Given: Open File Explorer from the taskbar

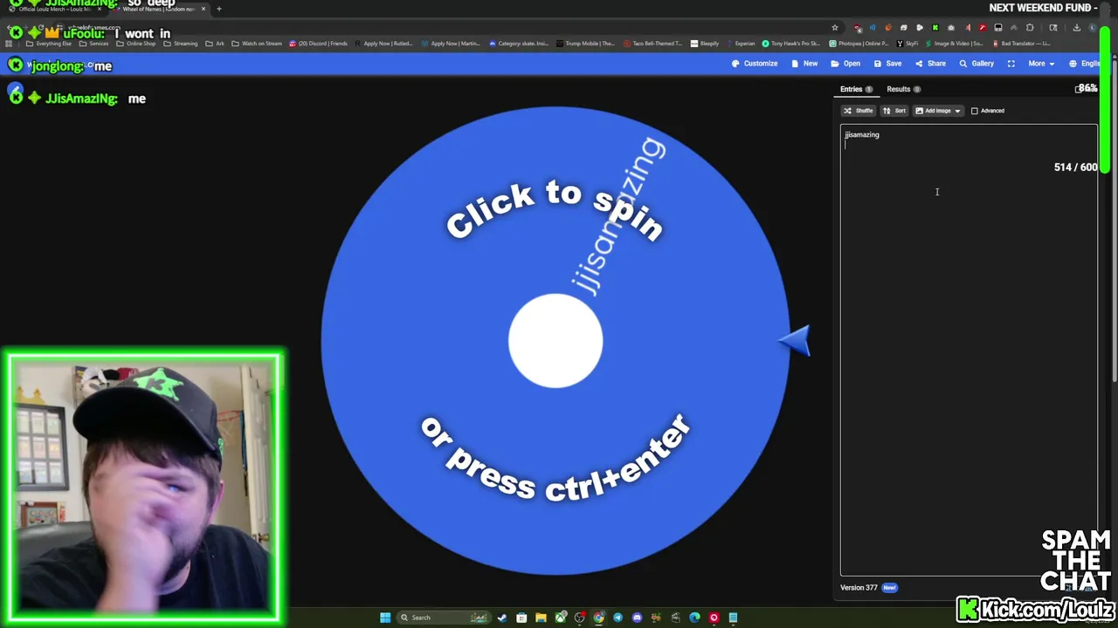Looking at the screenshot, I should (541, 618).
